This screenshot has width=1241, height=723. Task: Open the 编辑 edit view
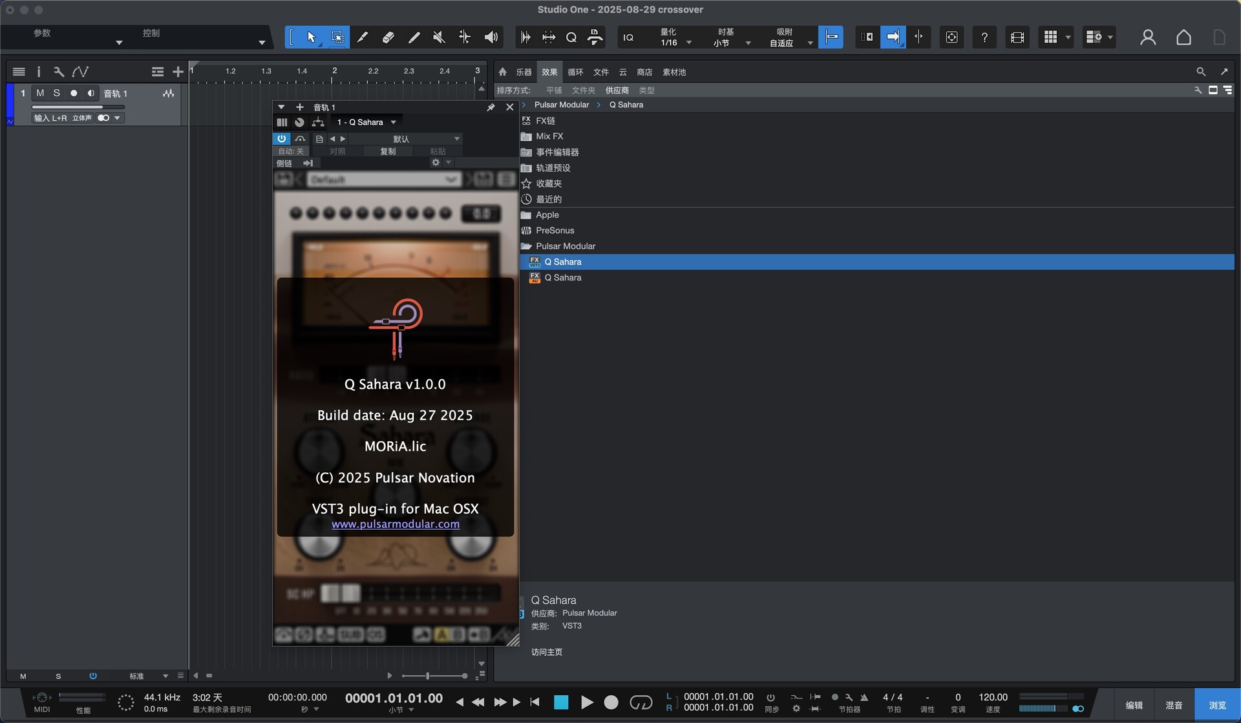1134,705
